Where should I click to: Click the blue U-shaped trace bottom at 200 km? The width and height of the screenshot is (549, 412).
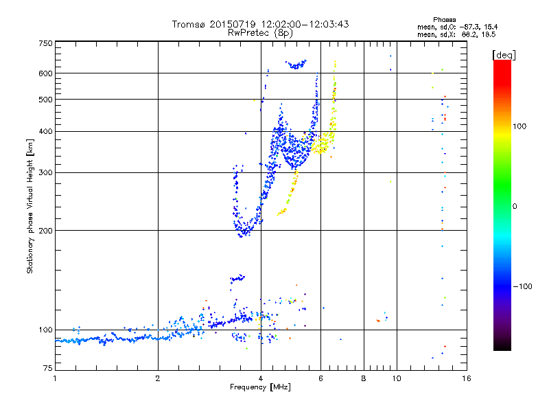coord(244,231)
